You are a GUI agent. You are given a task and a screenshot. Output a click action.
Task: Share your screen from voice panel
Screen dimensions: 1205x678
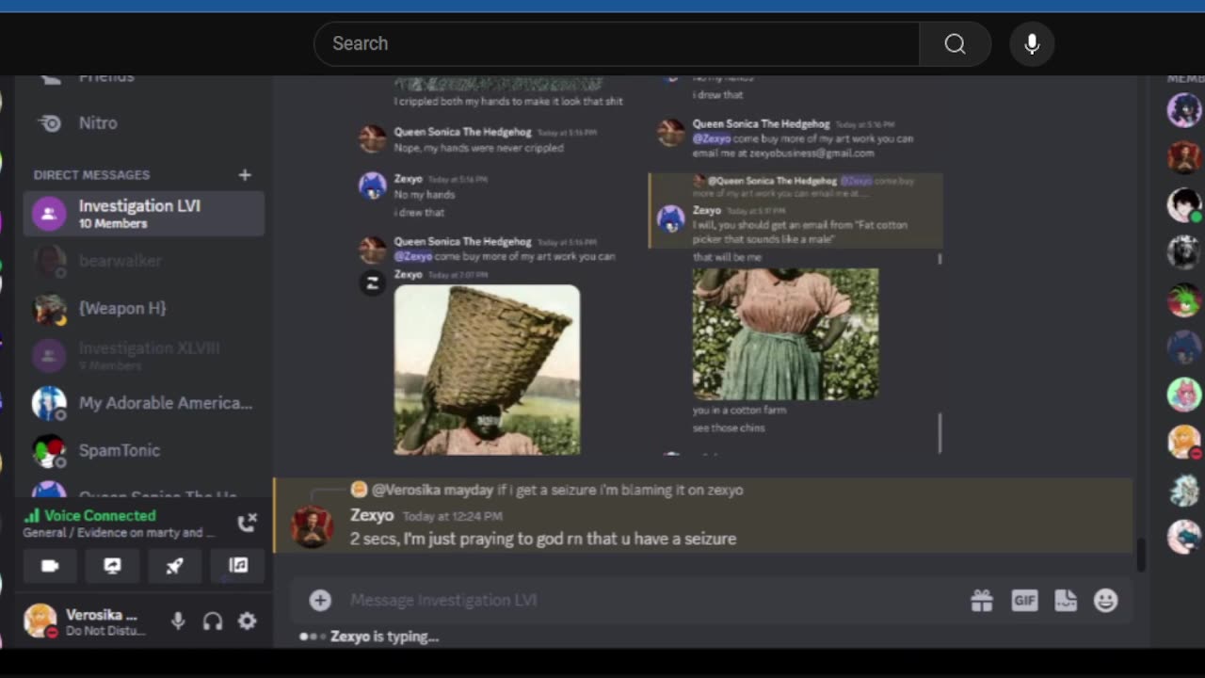tap(112, 566)
